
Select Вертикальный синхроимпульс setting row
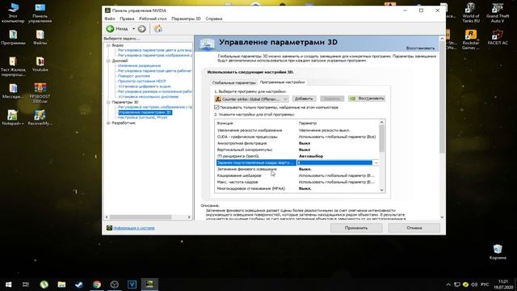click(x=296, y=150)
